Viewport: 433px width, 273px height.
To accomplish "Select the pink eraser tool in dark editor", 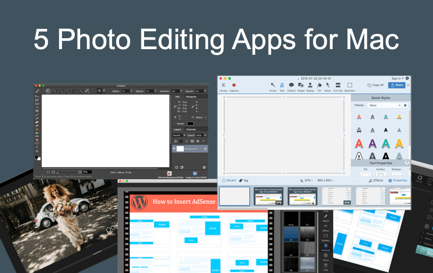I will tap(37, 122).
